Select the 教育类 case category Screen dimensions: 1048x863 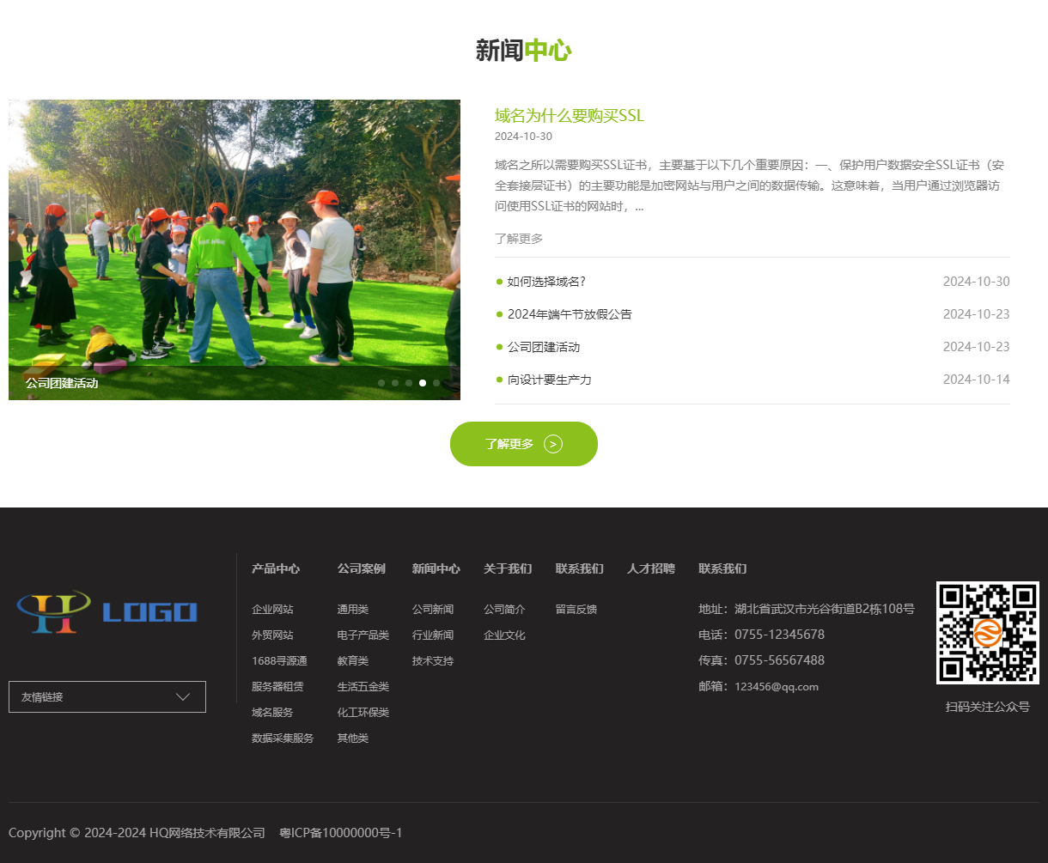(x=353, y=661)
